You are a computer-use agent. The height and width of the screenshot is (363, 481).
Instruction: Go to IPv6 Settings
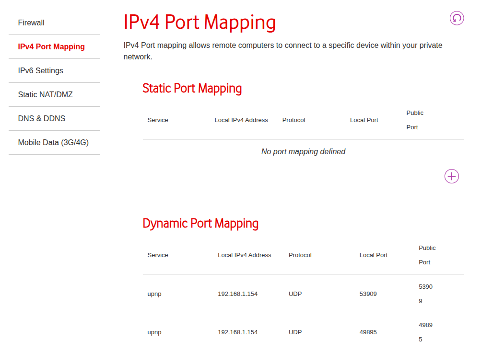coord(41,71)
